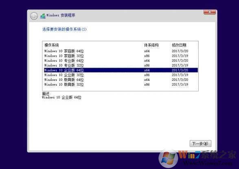Close the Windows 安装程序 dialog
Viewport: 239px width, 169px height.
(210, 12)
